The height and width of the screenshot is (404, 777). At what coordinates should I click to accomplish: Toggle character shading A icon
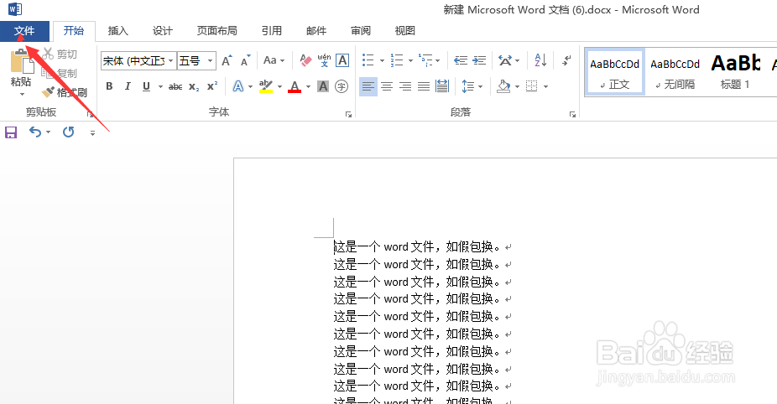coord(323,86)
